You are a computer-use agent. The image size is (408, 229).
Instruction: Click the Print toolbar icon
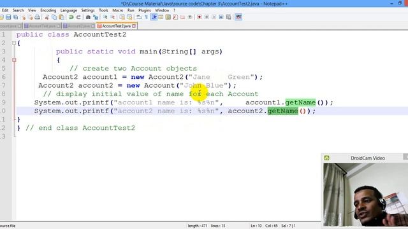click(38, 17)
